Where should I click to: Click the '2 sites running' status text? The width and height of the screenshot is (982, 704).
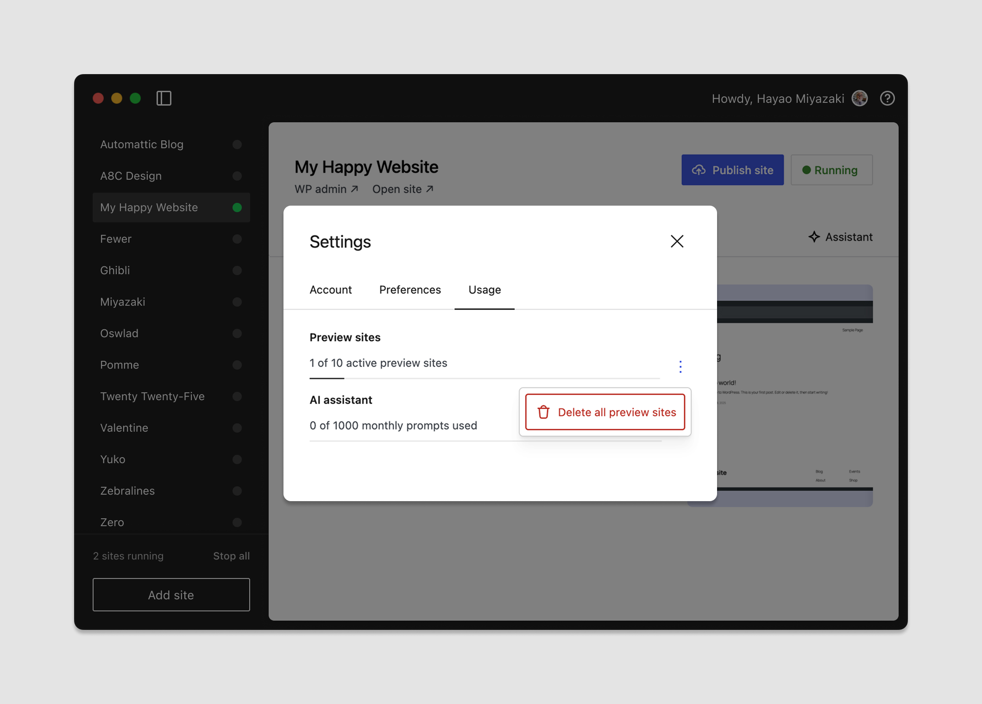coord(128,556)
